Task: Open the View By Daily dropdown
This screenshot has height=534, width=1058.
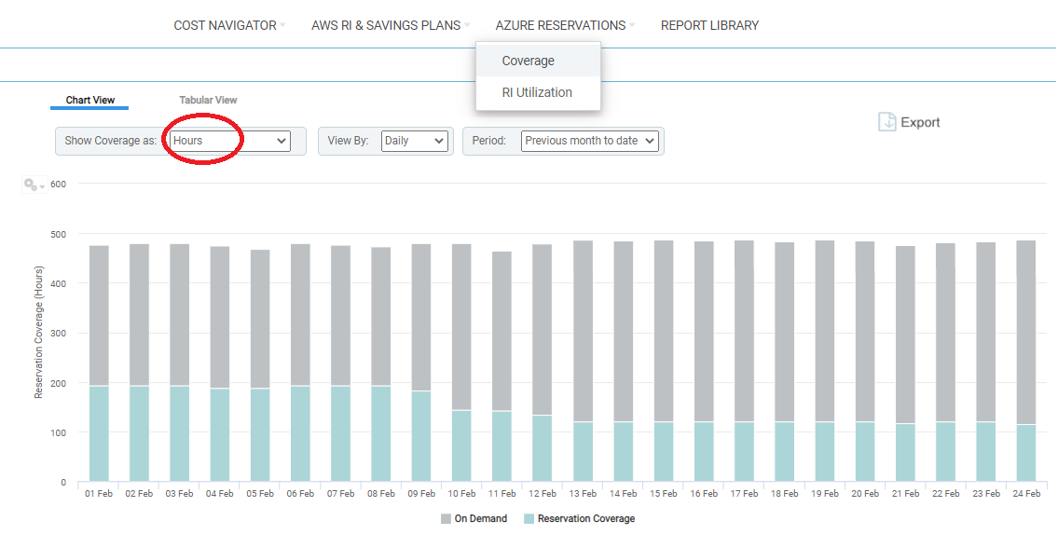Action: (415, 141)
